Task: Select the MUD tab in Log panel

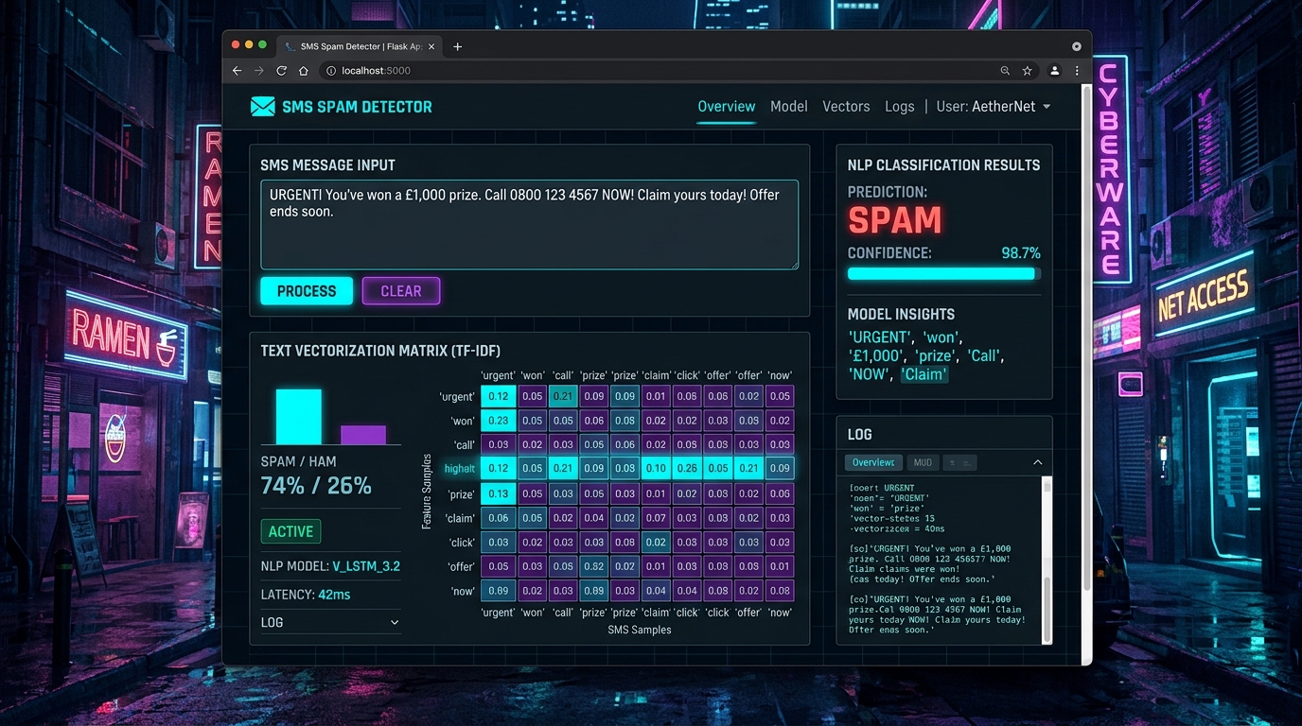Action: click(923, 462)
